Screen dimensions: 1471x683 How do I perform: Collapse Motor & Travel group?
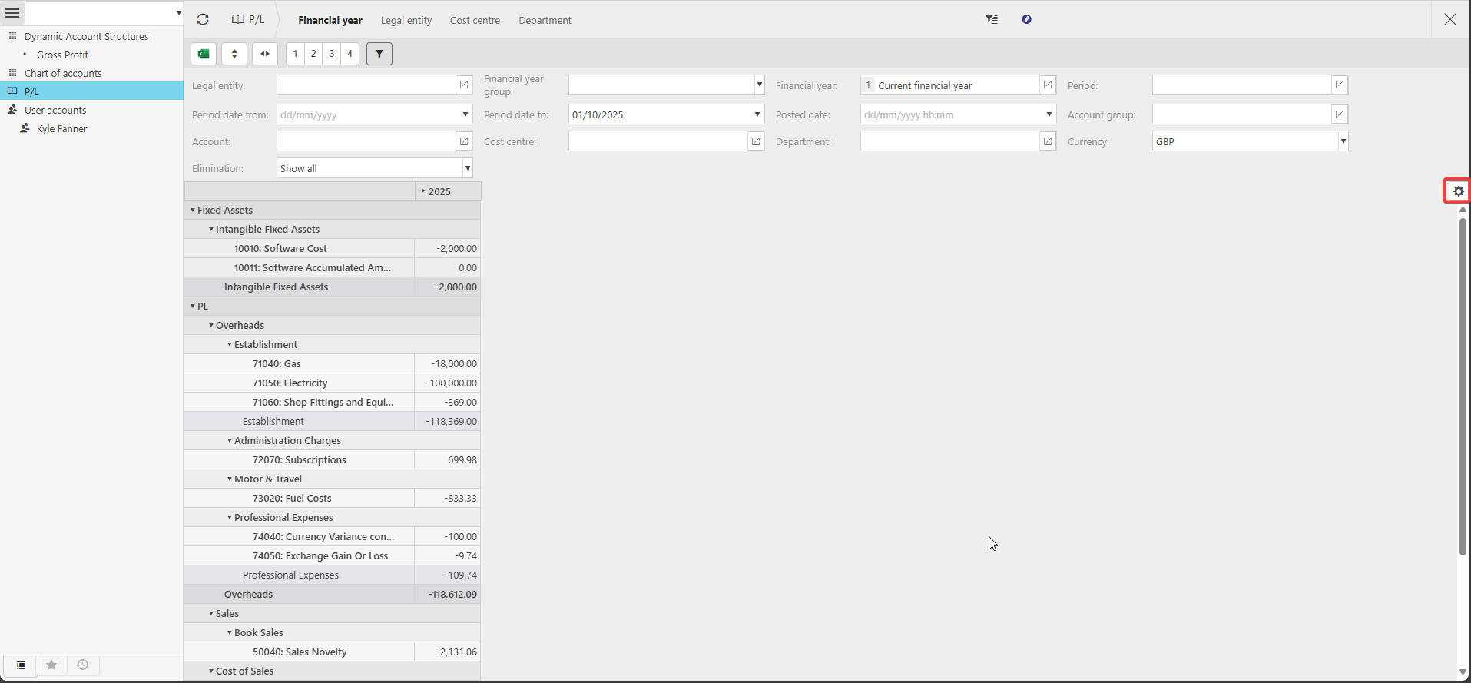tap(230, 479)
